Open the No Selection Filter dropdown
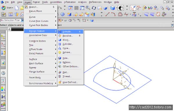 click(23, 20)
